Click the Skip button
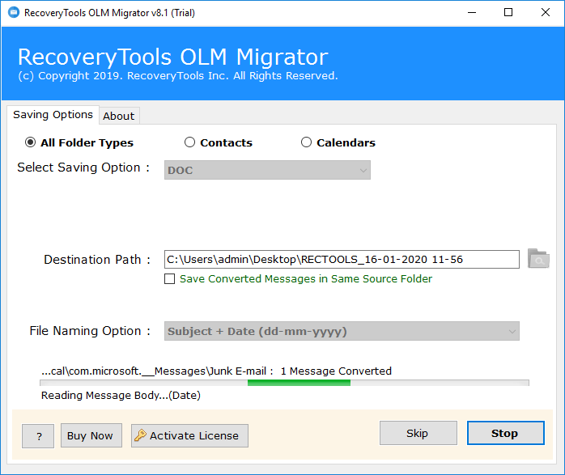 [418, 433]
